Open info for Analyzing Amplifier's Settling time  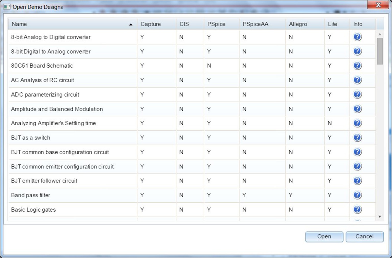point(357,123)
